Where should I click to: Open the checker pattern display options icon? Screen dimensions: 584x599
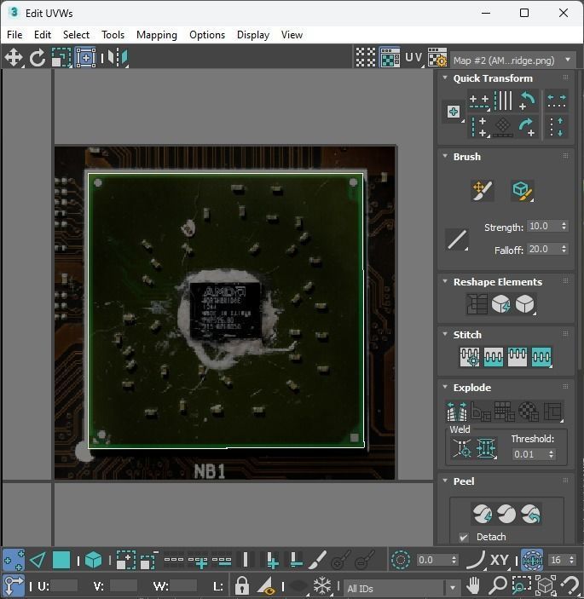(366, 58)
